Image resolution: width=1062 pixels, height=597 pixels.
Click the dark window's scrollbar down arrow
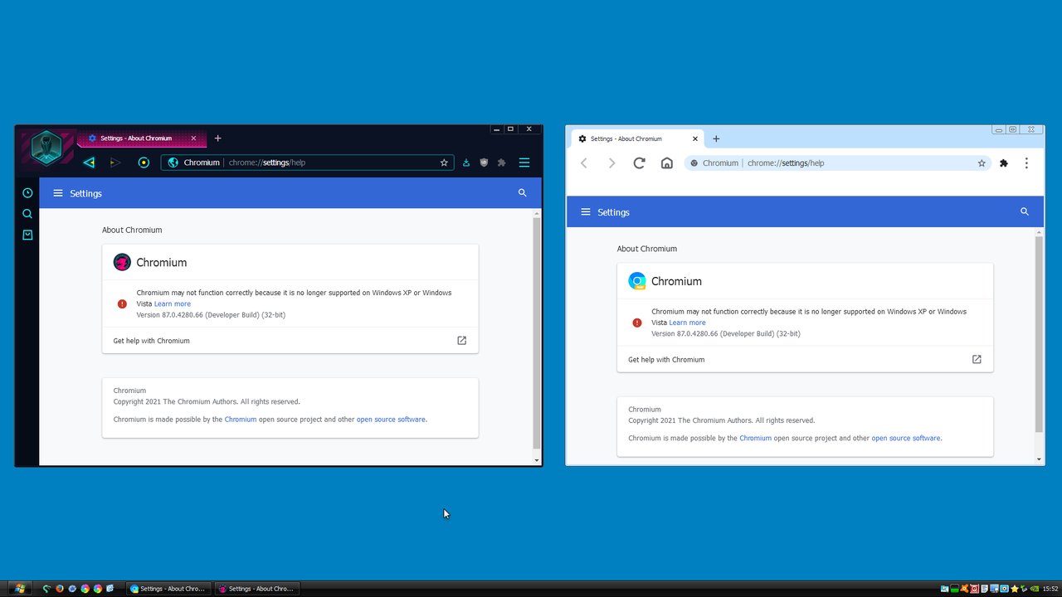coord(537,460)
